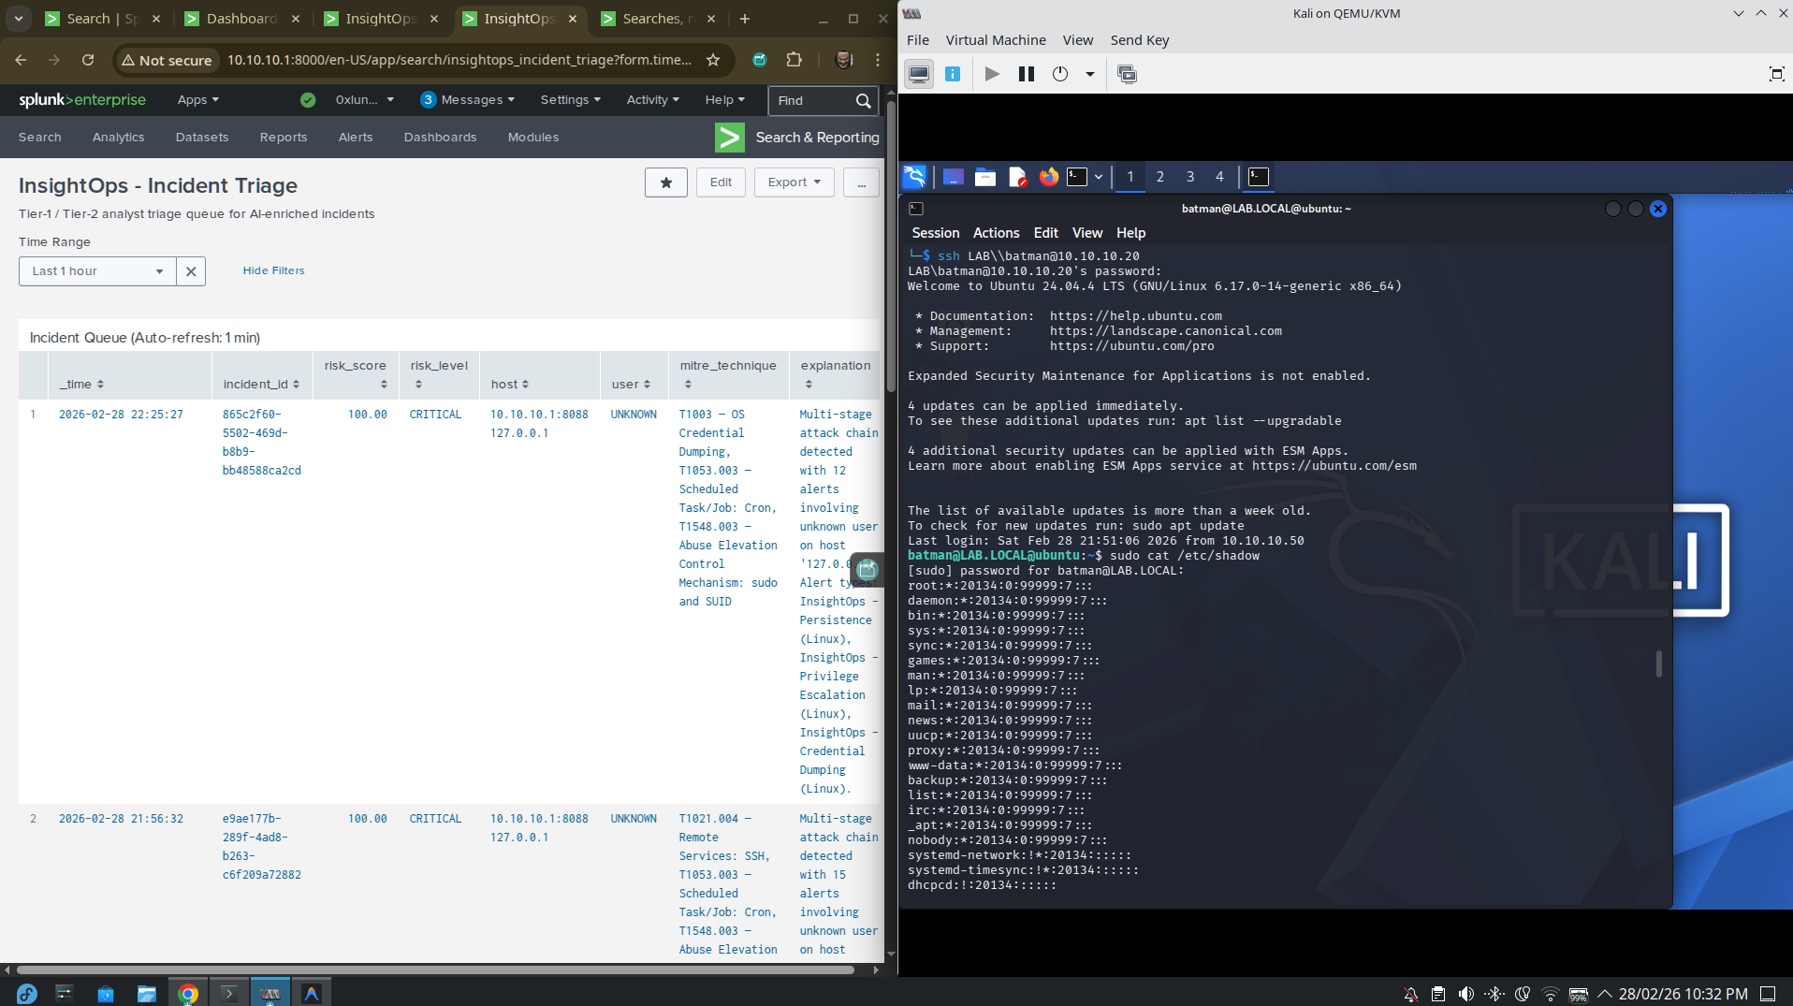This screenshot has width=1793, height=1006.
Task: Open the Export dropdown button
Action: click(x=794, y=182)
